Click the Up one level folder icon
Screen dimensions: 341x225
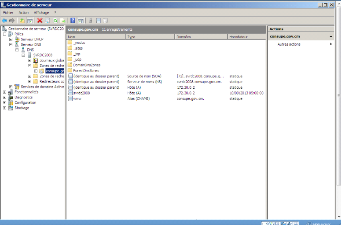pyautogui.click(x=22, y=21)
